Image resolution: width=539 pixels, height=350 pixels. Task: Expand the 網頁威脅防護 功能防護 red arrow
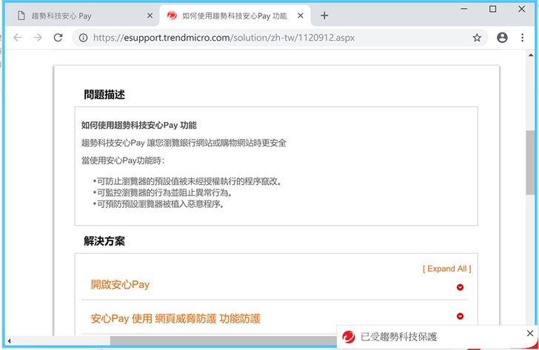460,316
